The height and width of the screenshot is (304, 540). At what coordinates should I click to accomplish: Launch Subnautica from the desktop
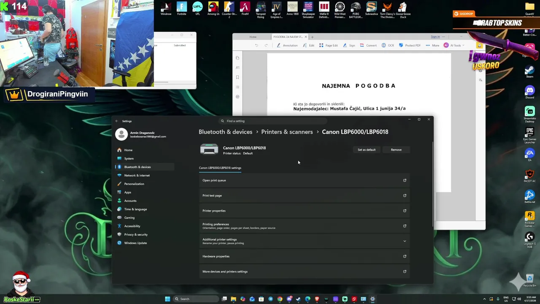[371, 9]
